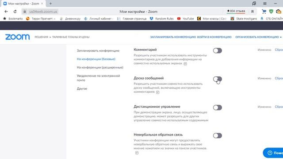This screenshot has height=159, width=283.
Task: Reset the Доска сообщений setting
Action: coord(279,78)
